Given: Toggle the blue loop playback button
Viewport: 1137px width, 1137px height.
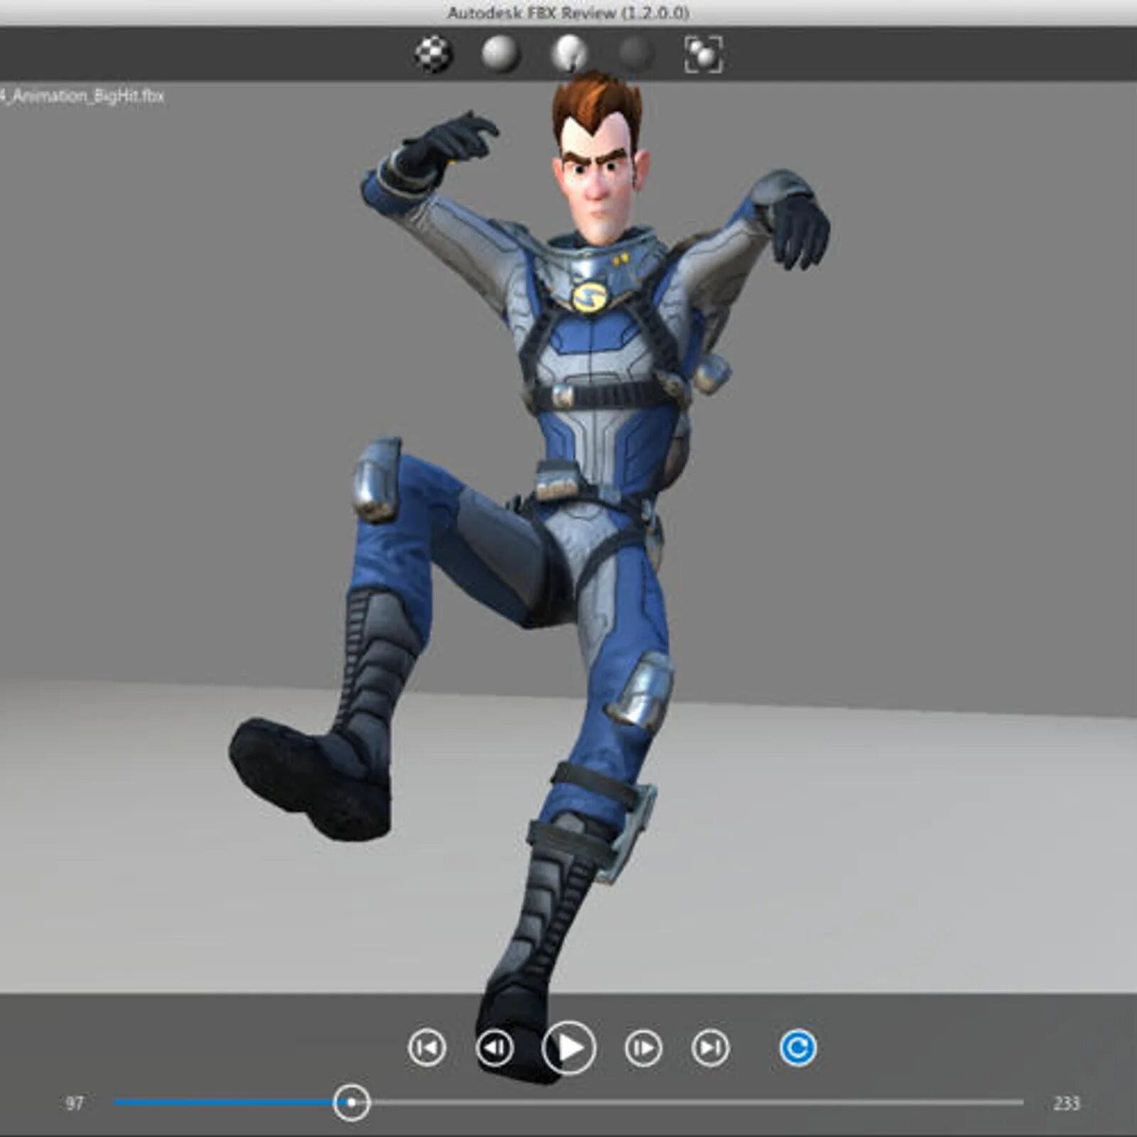Looking at the screenshot, I should click(797, 1047).
